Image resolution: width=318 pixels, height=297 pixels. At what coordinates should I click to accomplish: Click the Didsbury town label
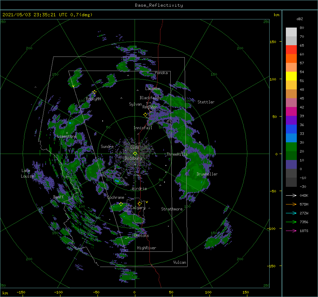pos(134,158)
